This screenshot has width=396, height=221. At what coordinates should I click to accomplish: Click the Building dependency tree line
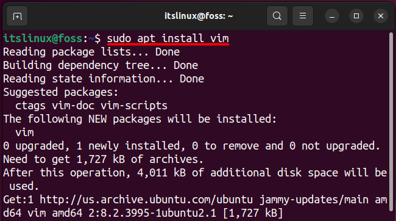tap(101, 65)
